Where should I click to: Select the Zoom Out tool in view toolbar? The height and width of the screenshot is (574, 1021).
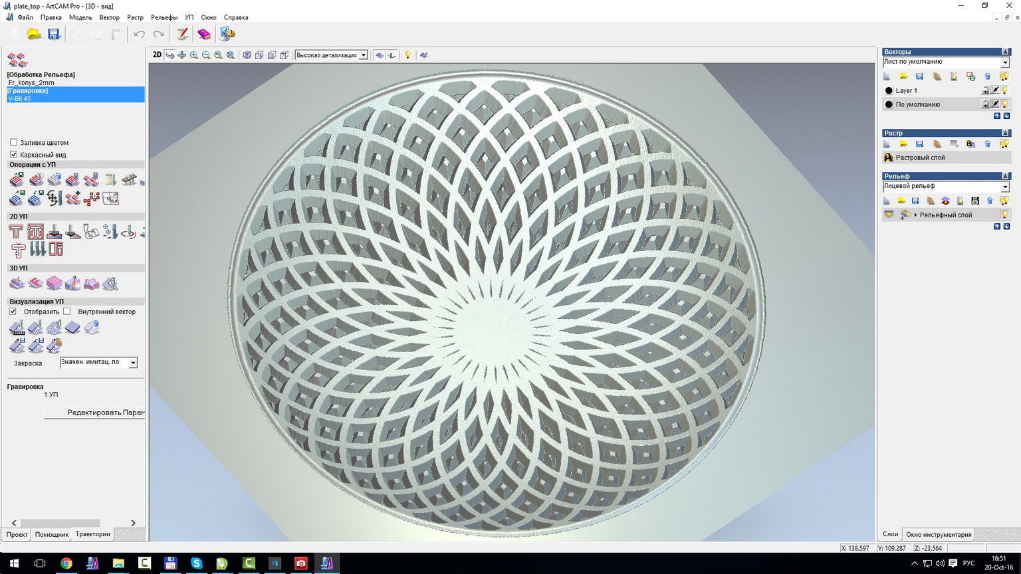[x=206, y=55]
